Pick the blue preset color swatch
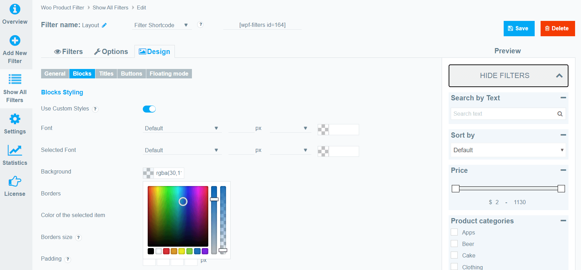This screenshot has height=270, width=581. pos(197,251)
